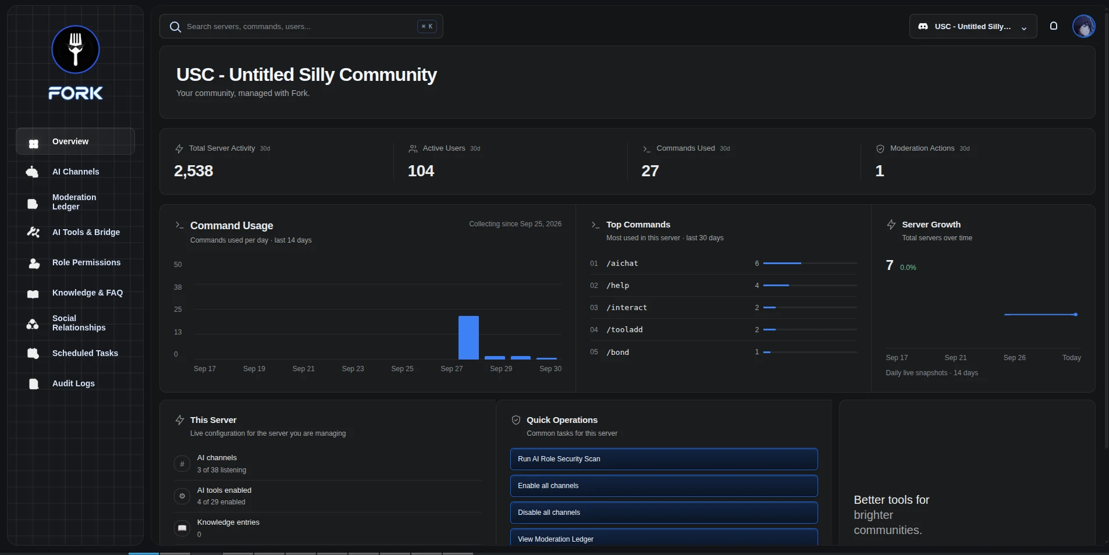This screenshot has height=555, width=1109.
Task: Select the /tooladd command row
Action: (723, 330)
